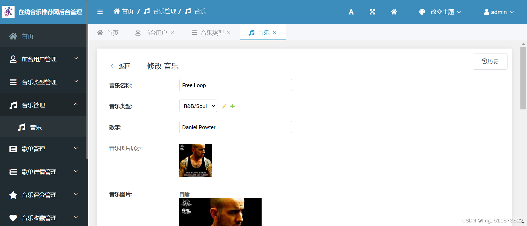Click 首页 in the breadcrumb

124,11
